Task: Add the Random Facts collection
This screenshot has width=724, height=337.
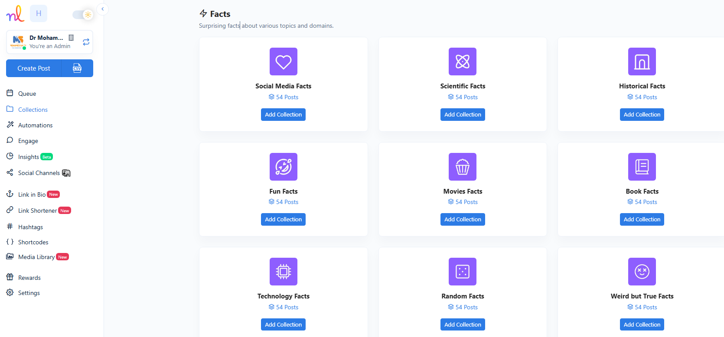Action: pos(463,324)
